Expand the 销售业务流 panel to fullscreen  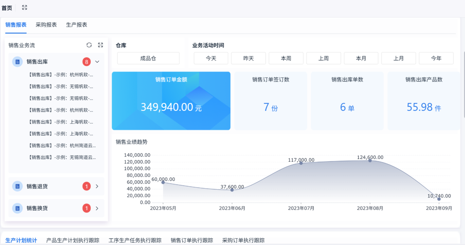[x=100, y=45]
